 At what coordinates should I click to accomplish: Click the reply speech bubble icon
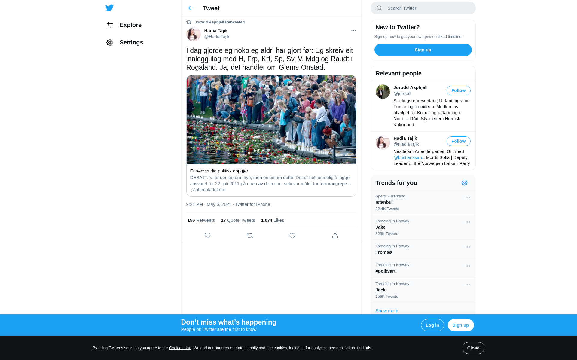click(207, 236)
